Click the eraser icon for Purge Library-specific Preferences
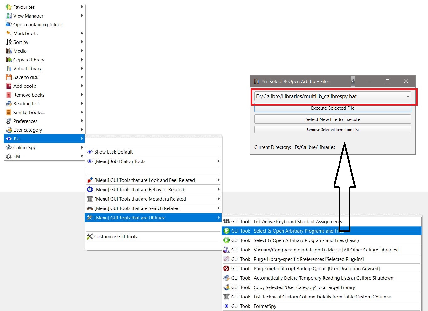428x311 pixels. [x=227, y=259]
